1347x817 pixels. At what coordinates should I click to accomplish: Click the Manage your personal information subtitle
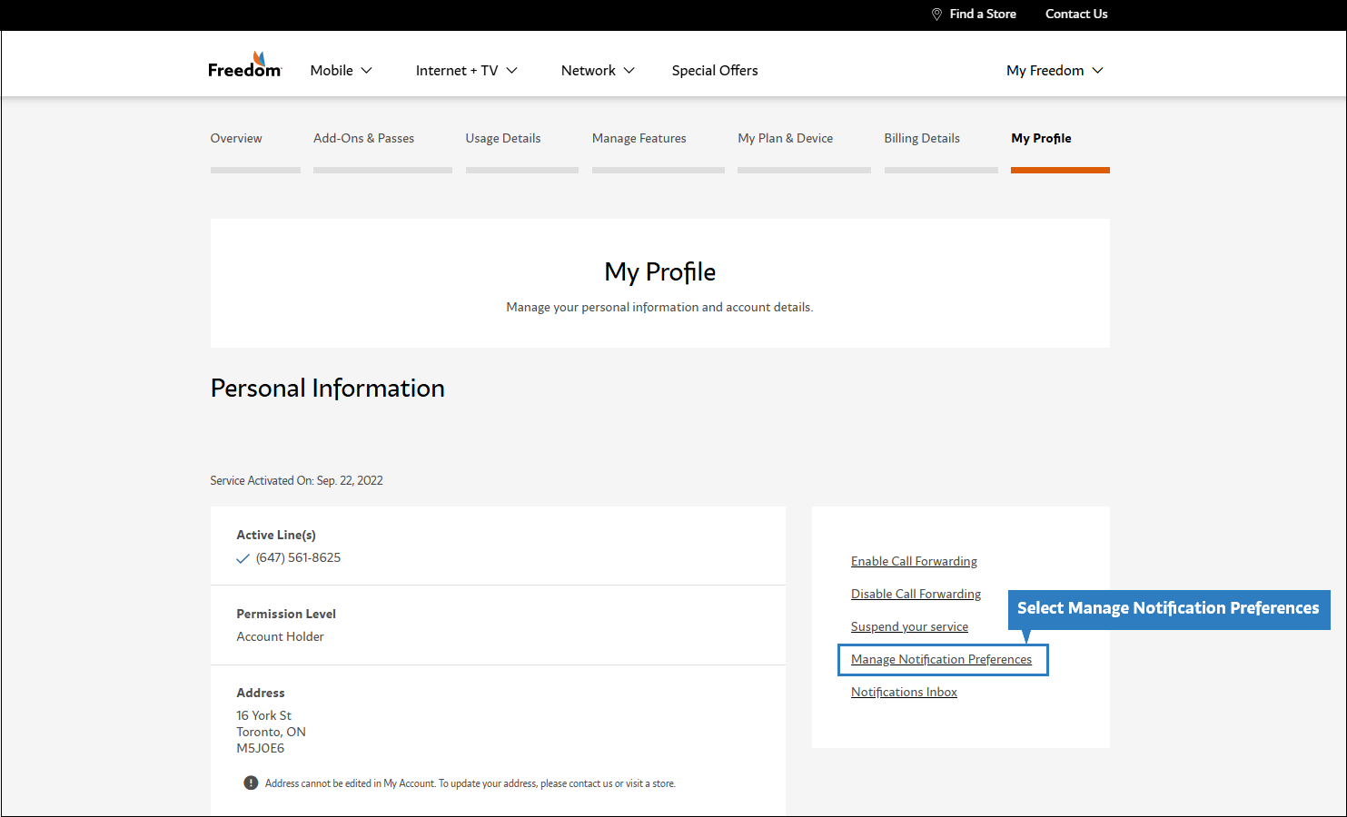pyautogui.click(x=659, y=307)
